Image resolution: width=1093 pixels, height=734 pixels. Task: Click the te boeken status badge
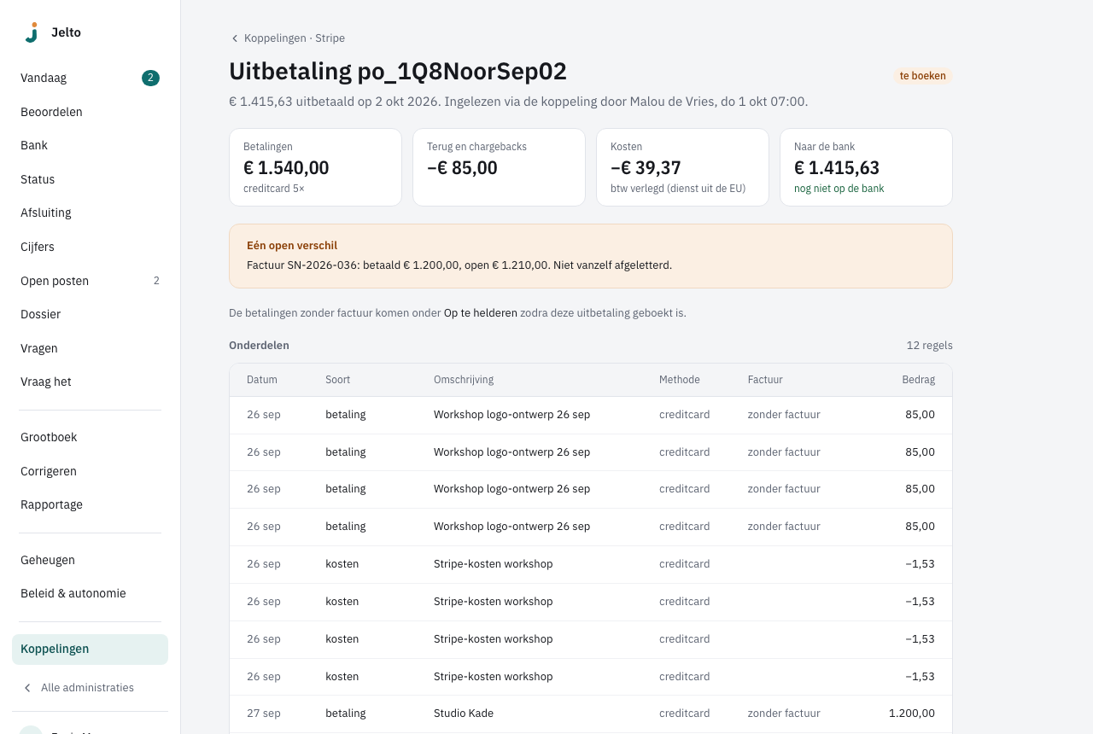[922, 76]
